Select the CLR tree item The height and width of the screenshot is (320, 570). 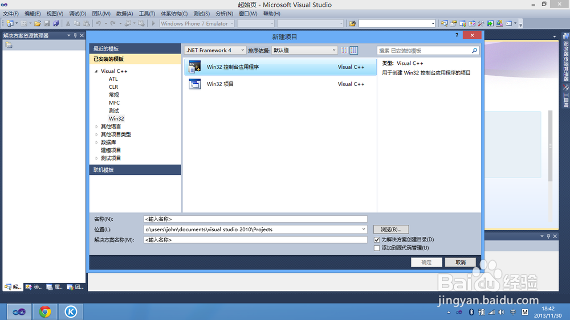click(x=113, y=87)
